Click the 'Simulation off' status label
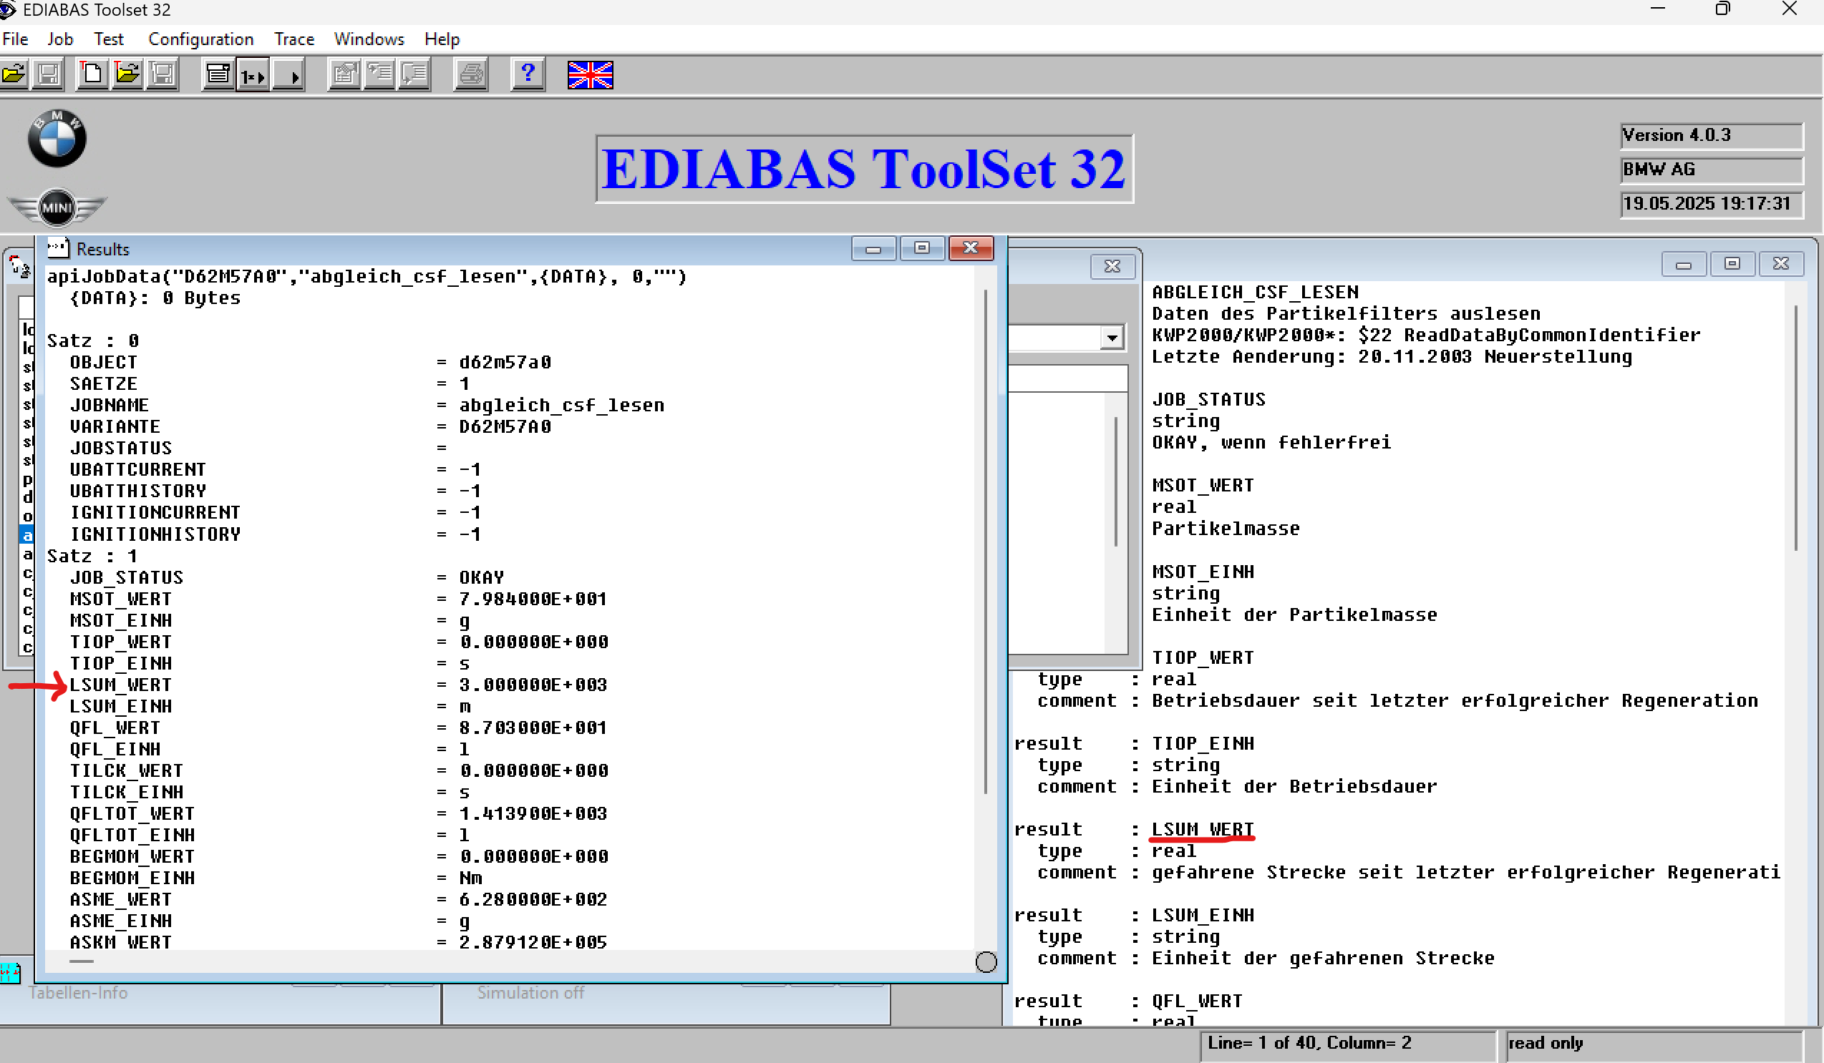 530,993
